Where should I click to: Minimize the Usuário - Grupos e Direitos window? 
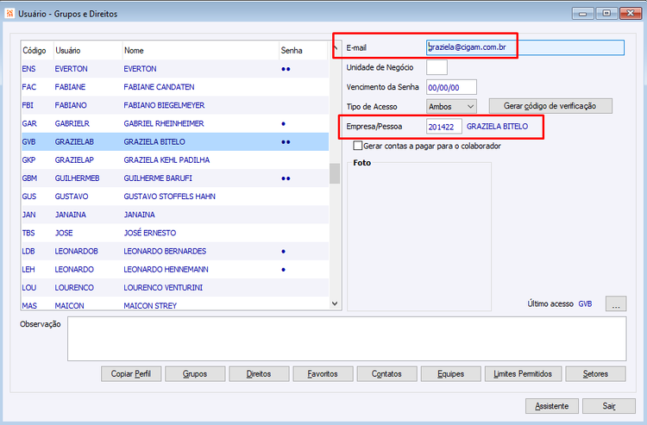[582, 14]
